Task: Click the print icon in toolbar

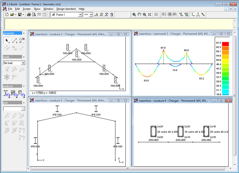Action: tap(29, 15)
